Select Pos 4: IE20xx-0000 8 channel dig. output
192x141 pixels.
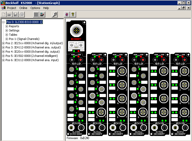pos(33,52)
